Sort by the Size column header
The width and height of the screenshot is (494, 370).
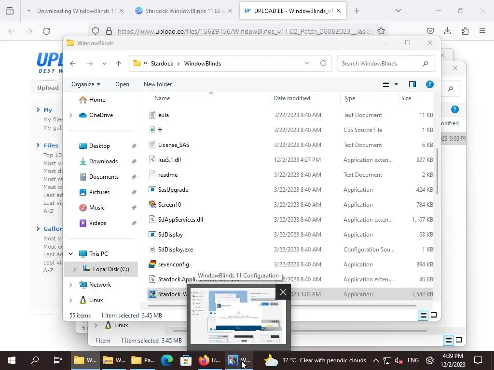tap(406, 98)
